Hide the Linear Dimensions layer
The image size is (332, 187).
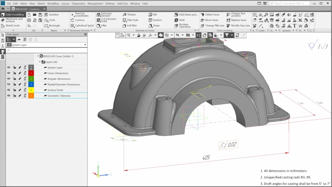tap(9, 73)
